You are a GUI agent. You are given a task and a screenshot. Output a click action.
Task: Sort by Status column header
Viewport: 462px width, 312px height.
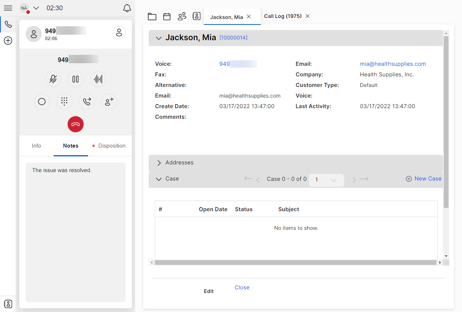tap(244, 209)
